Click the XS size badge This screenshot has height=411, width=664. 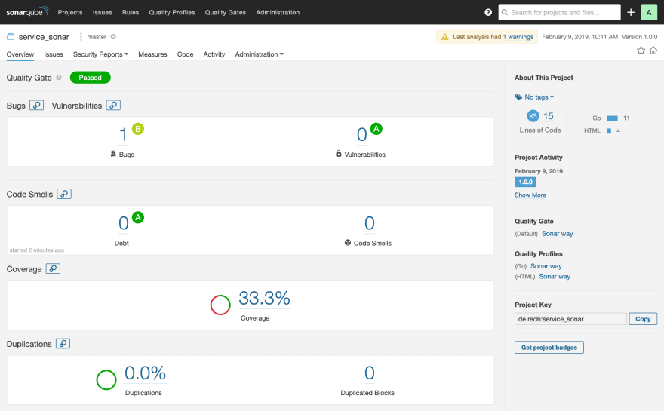click(533, 116)
